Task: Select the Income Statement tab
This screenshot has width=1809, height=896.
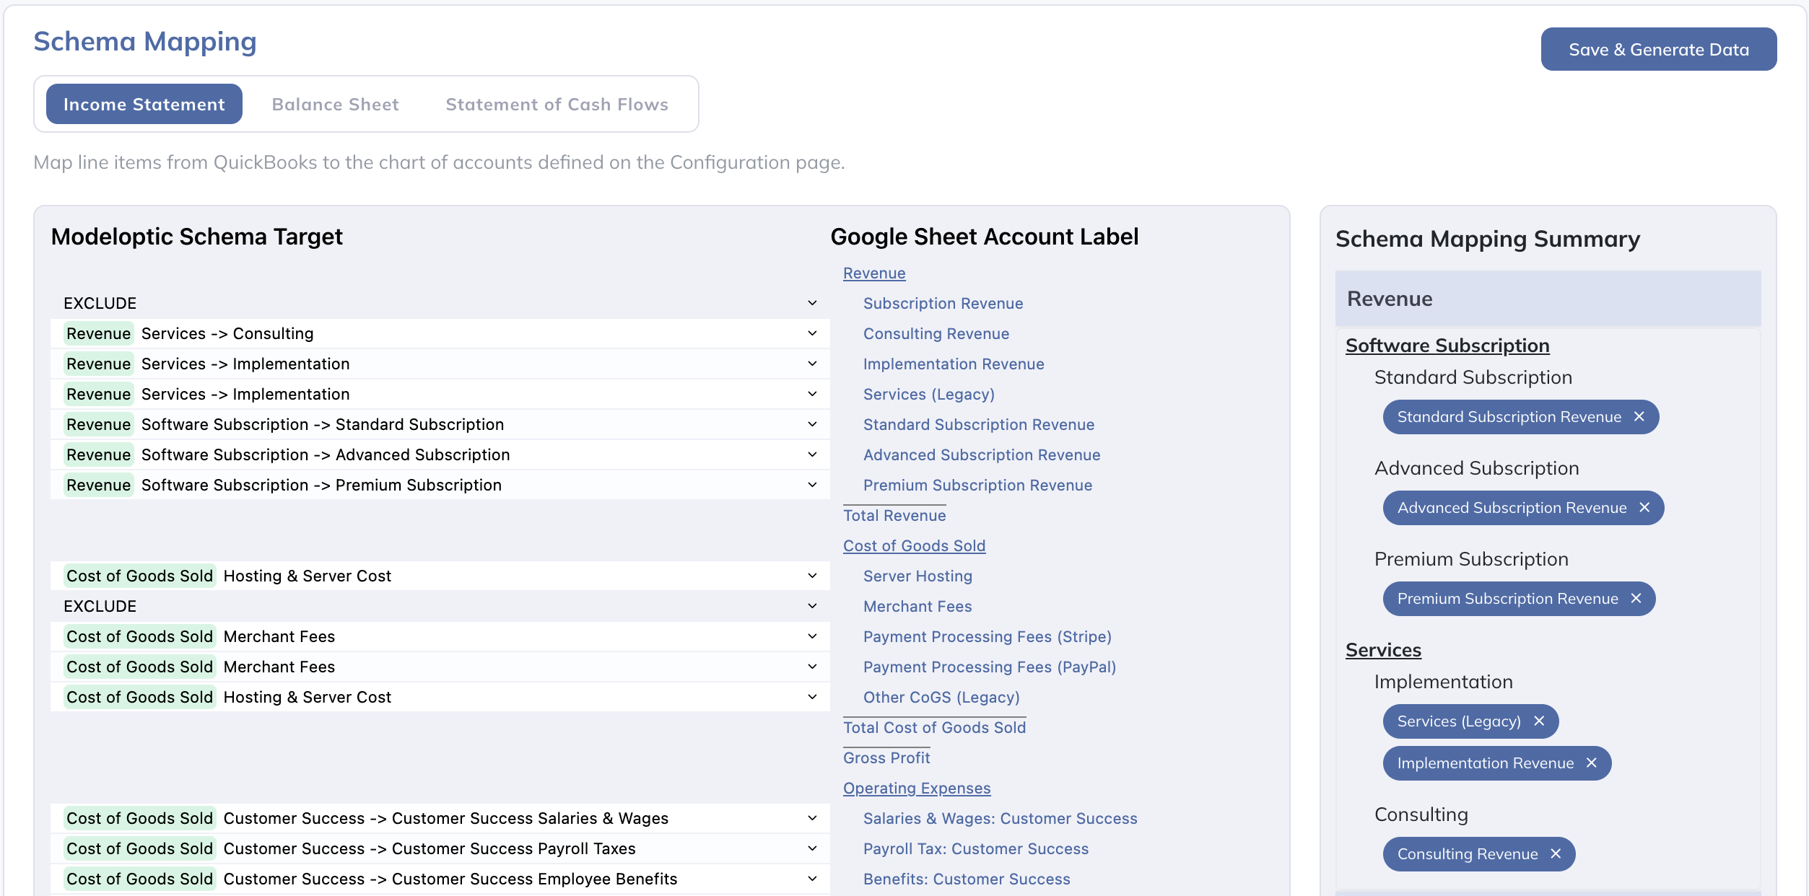Action: [x=144, y=105]
